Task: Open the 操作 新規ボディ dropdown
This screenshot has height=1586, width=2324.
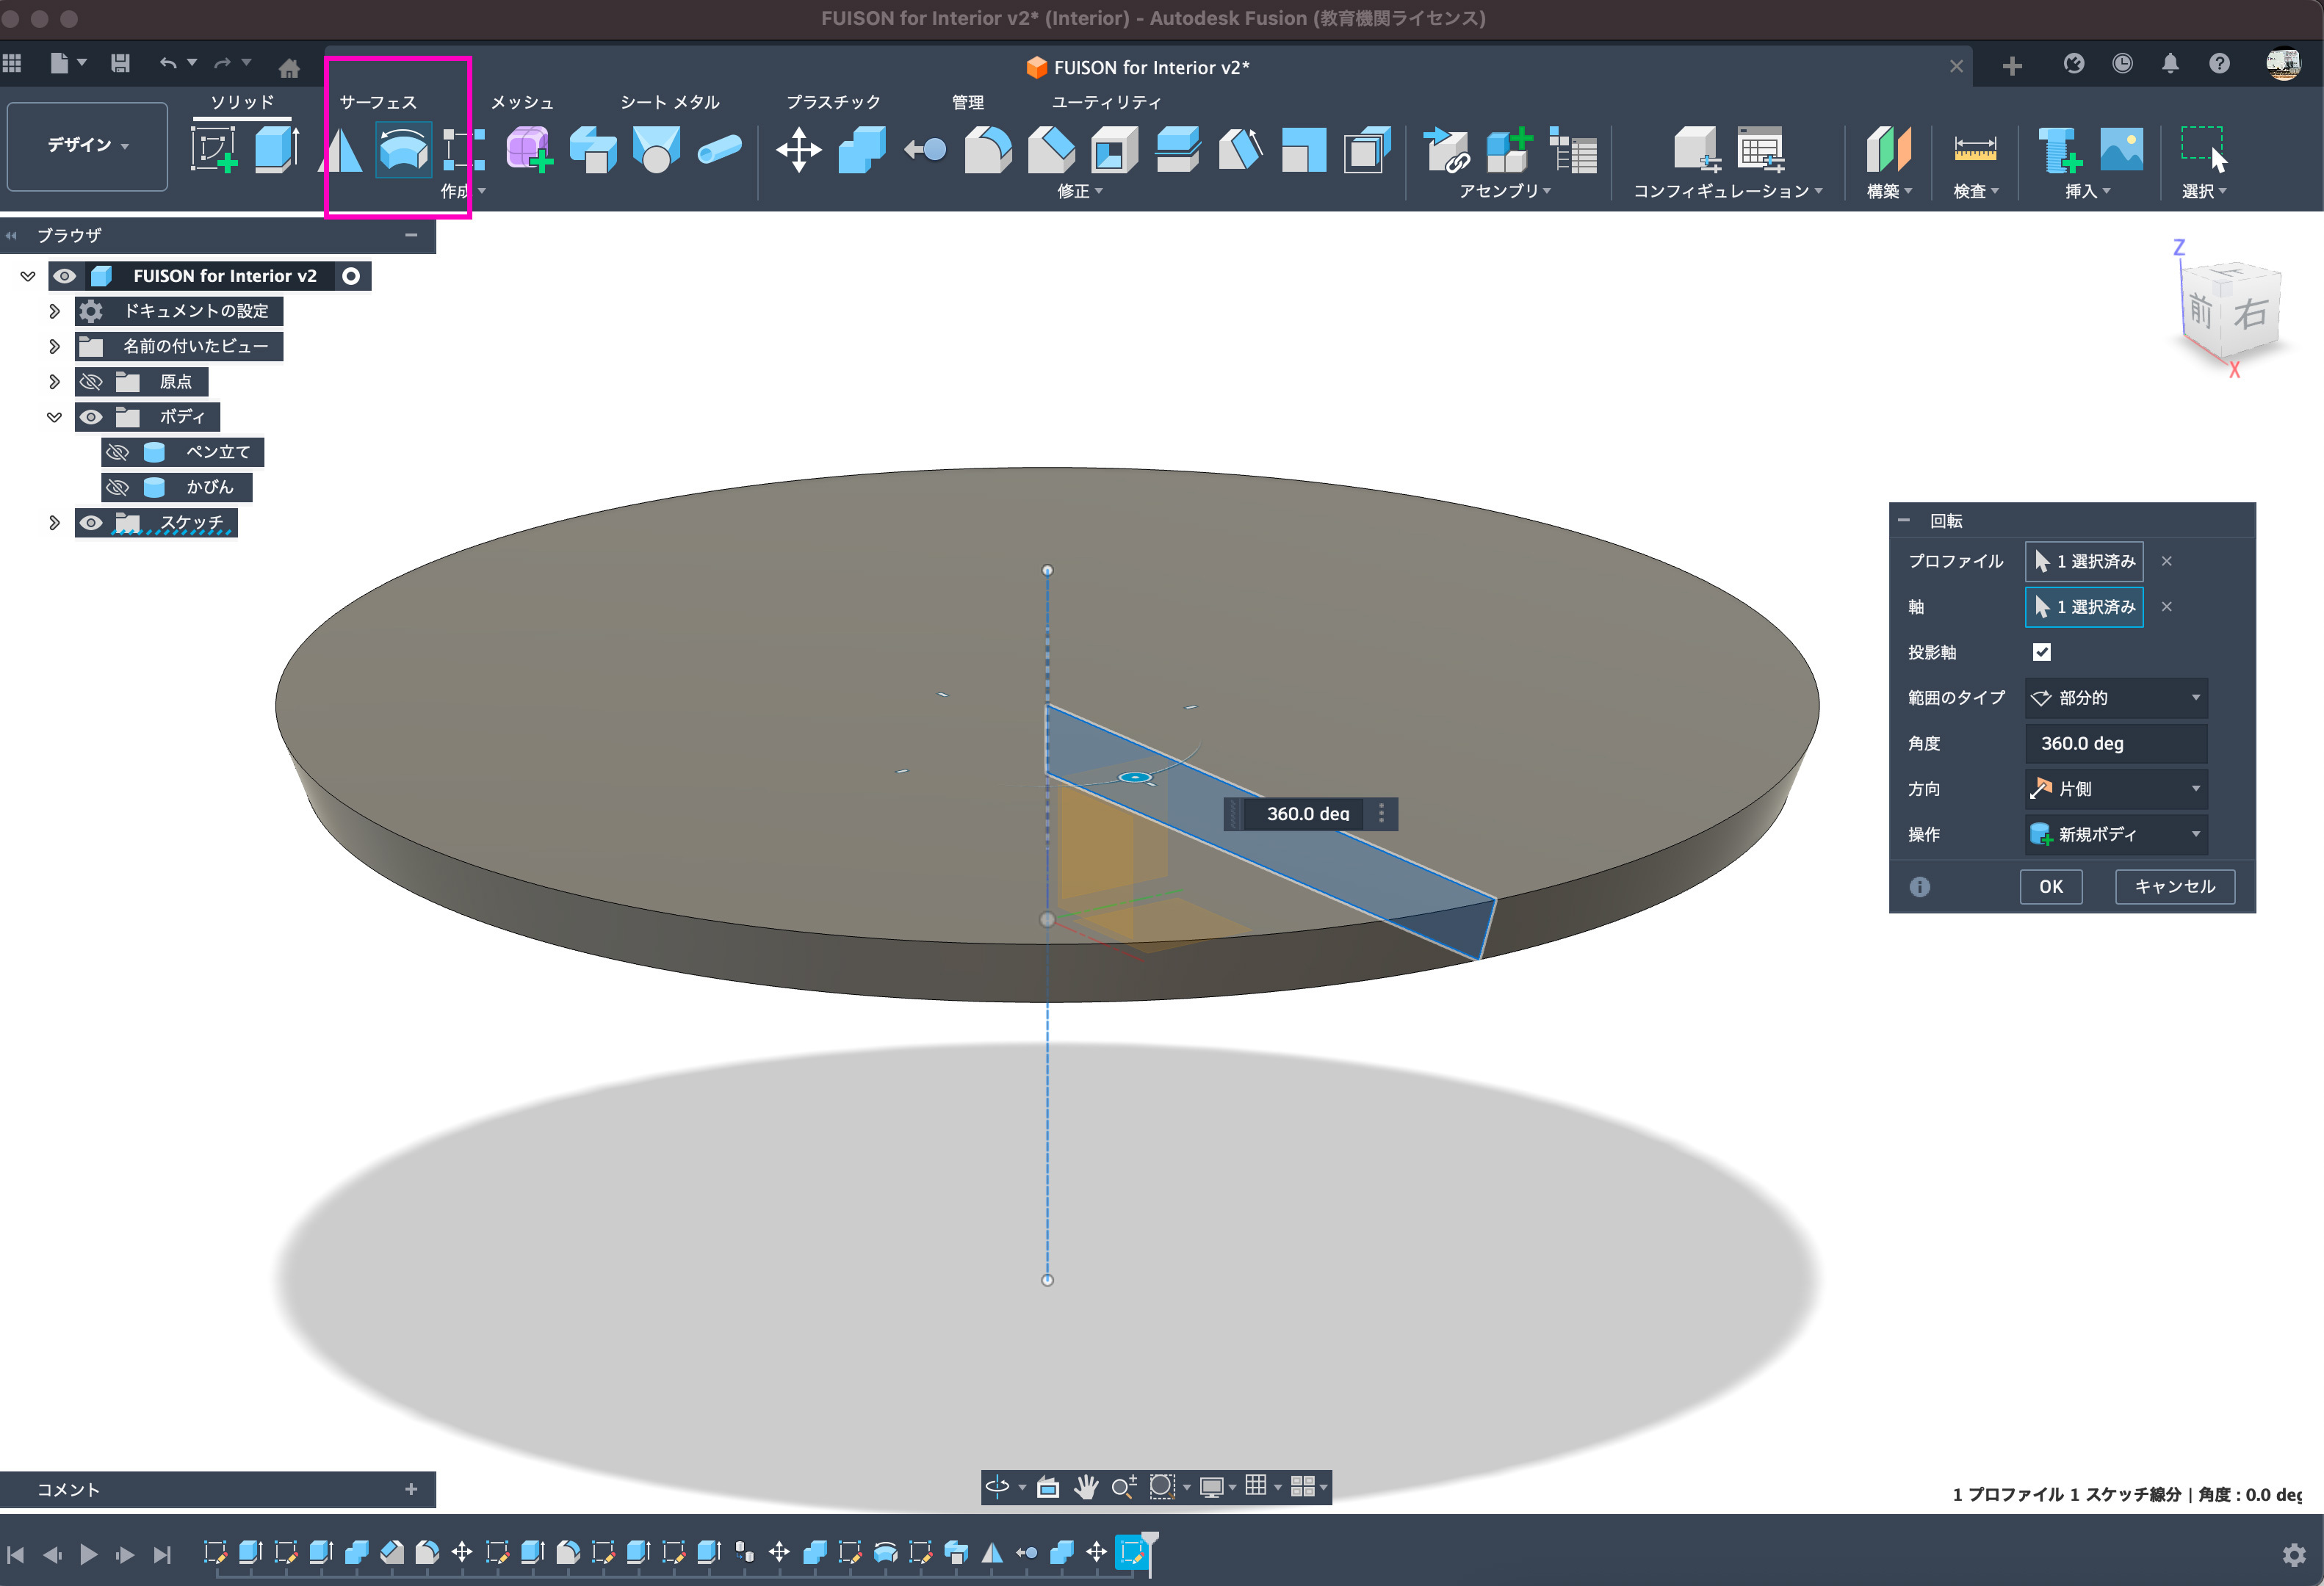Action: point(2116,834)
